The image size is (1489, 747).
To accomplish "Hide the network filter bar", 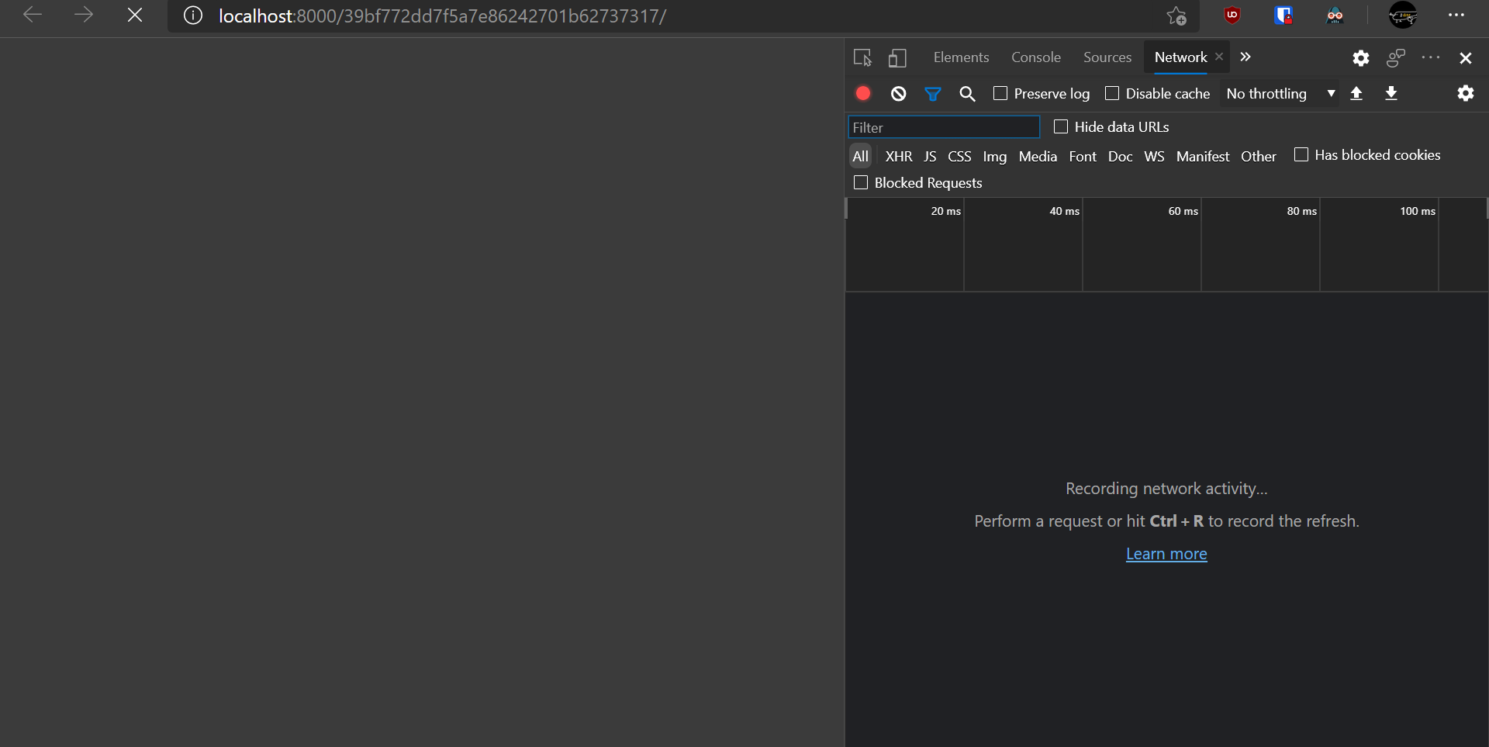I will coord(932,93).
